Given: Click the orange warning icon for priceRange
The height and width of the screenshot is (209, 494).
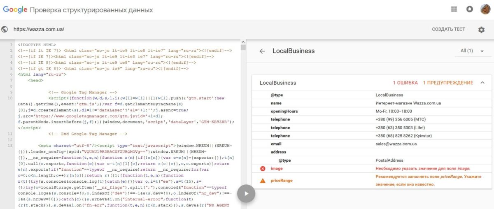Looking at the screenshot, I should 263,181.
